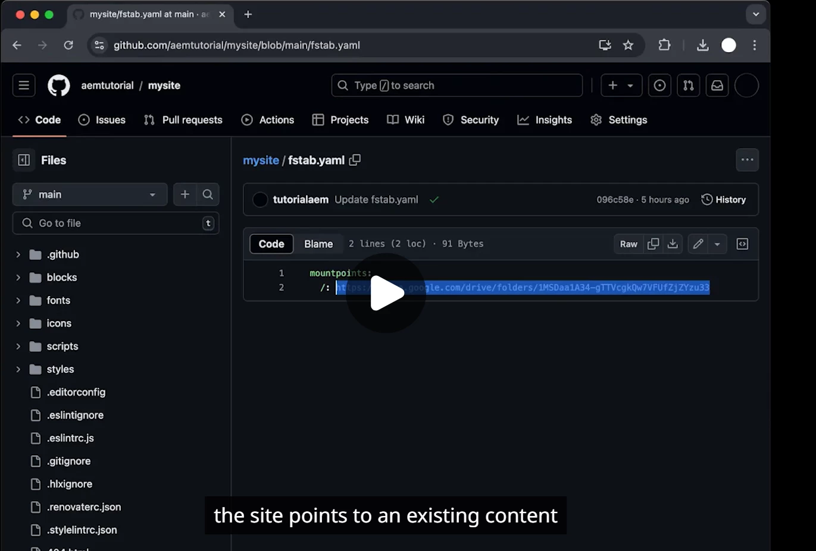
Task: Open the Pull requests icon in the top header
Action: pyautogui.click(x=689, y=86)
